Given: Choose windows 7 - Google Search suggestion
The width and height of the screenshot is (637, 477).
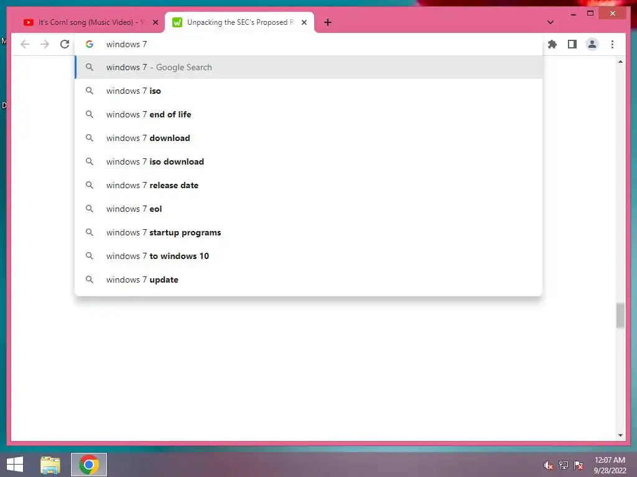Looking at the screenshot, I should pos(309,67).
